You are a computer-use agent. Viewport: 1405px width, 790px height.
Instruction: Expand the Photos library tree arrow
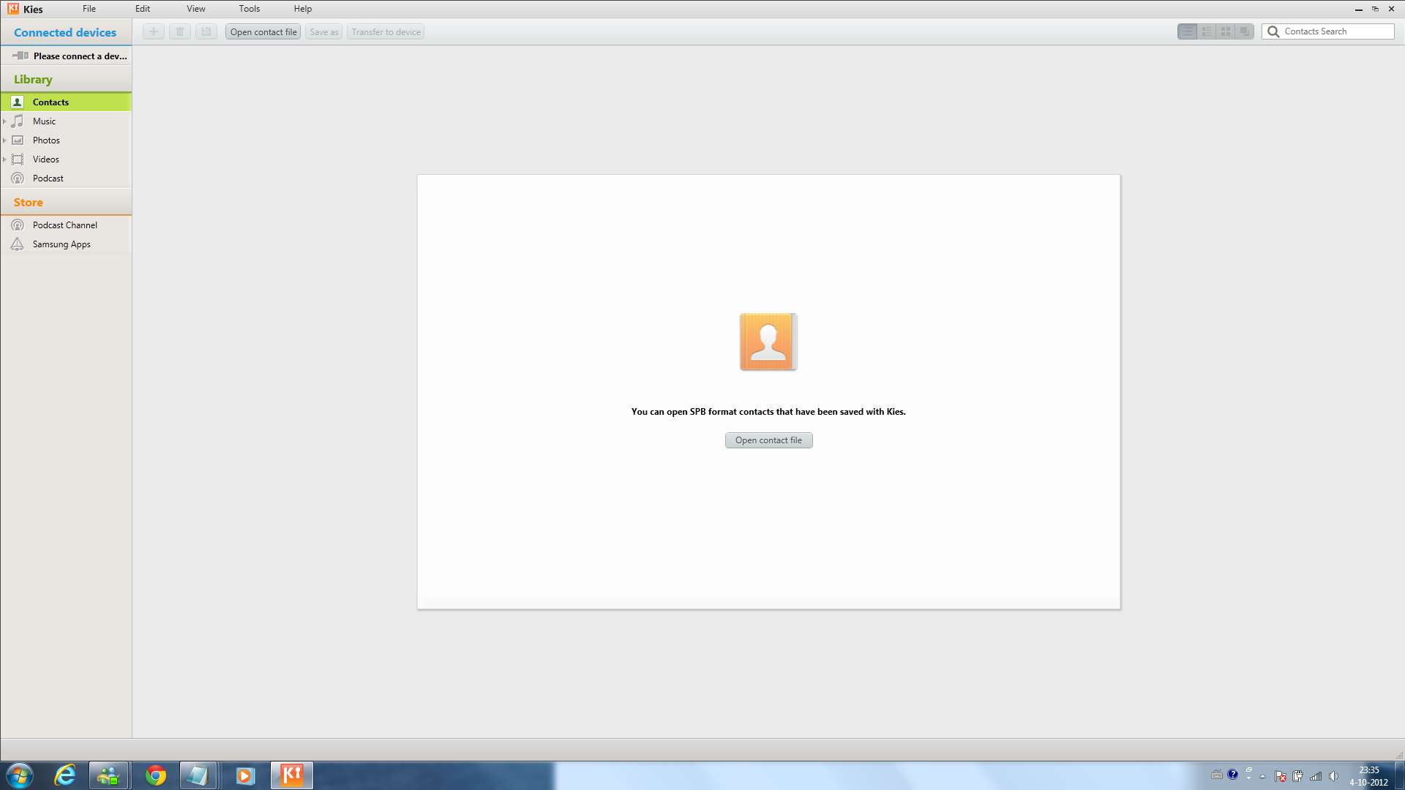5,140
